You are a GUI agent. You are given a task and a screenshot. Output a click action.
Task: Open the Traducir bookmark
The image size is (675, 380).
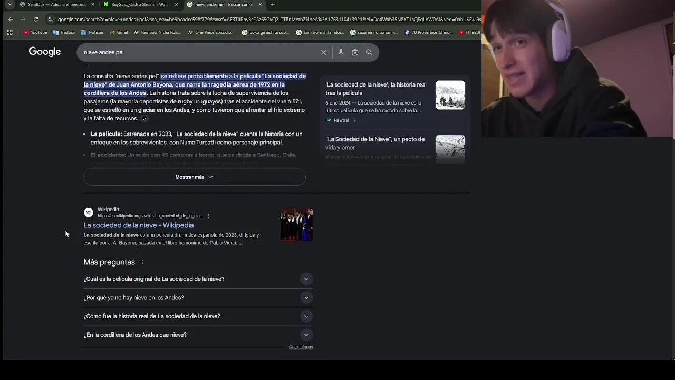[64, 32]
